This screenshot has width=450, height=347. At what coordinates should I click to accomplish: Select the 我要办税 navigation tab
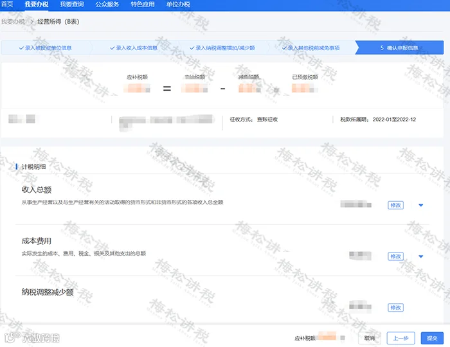[37, 4]
